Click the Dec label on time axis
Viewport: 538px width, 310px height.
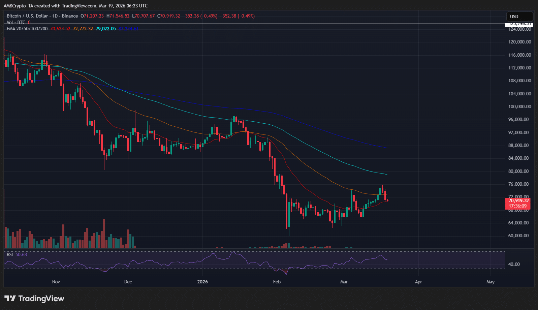pyautogui.click(x=128, y=282)
